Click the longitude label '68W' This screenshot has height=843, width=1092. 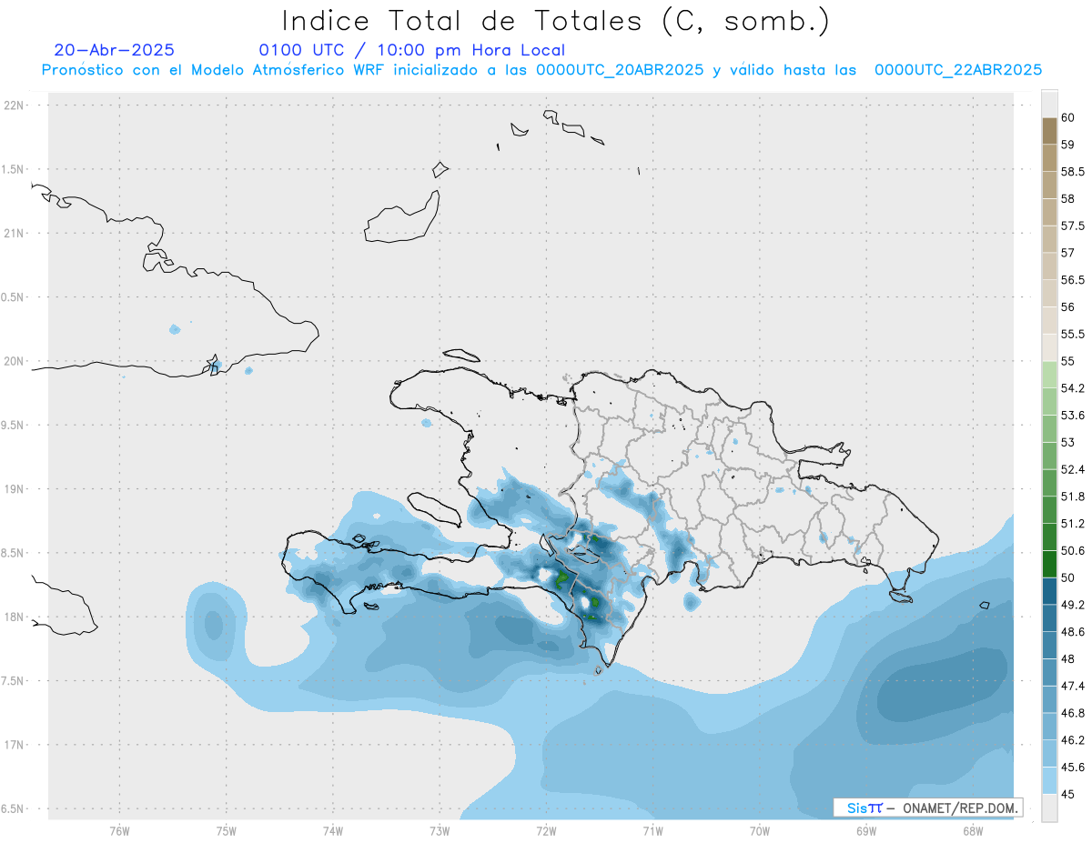coord(973,830)
